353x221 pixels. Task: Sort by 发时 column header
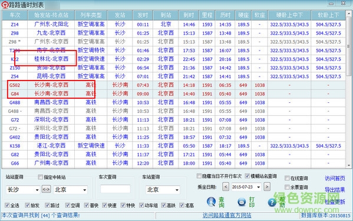tap(143, 15)
